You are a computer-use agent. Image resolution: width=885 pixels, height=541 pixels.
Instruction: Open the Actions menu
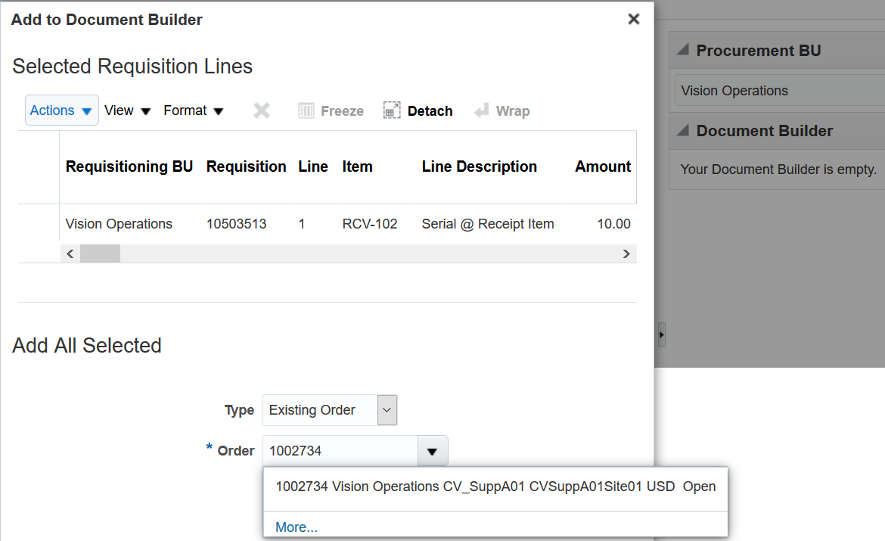click(x=61, y=110)
